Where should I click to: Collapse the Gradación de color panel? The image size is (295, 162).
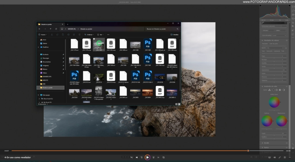pyautogui.click(x=262, y=86)
